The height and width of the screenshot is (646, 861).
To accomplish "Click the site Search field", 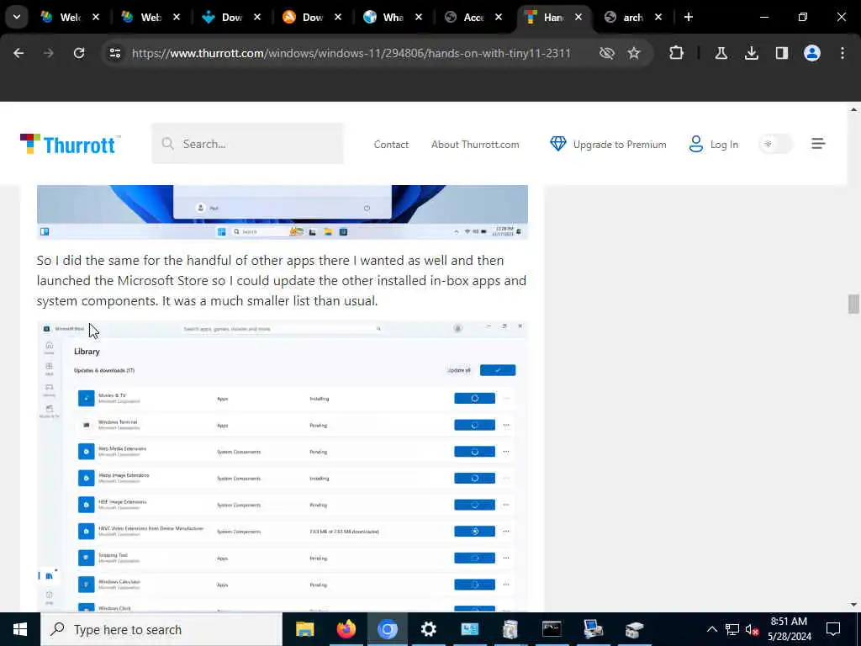I will [248, 144].
